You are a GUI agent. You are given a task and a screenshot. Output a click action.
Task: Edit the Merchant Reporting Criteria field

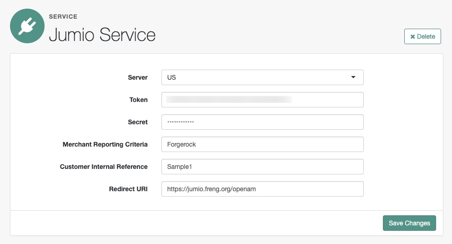click(x=262, y=144)
